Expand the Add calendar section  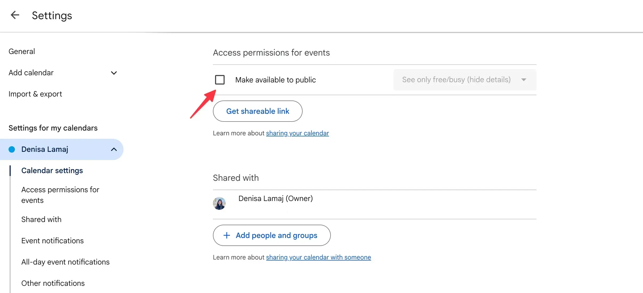(x=114, y=73)
